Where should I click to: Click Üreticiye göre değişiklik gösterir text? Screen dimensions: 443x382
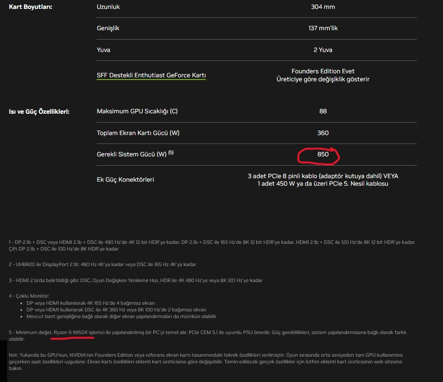[323, 79]
